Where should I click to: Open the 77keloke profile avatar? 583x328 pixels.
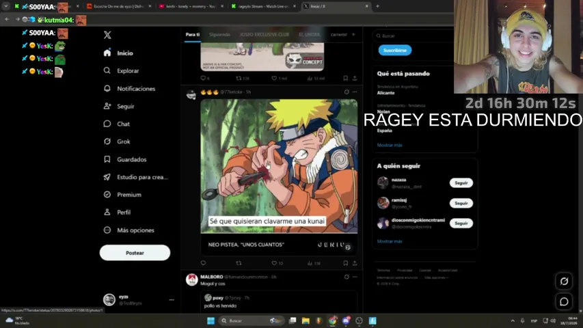[191, 95]
